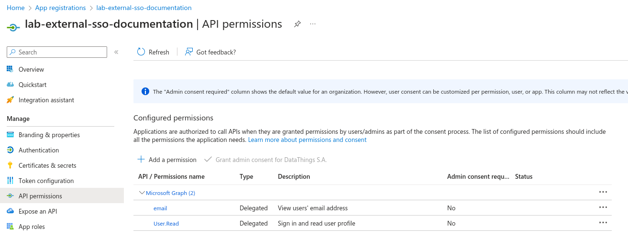Click the Status column header
The width and height of the screenshot is (628, 238).
(524, 176)
